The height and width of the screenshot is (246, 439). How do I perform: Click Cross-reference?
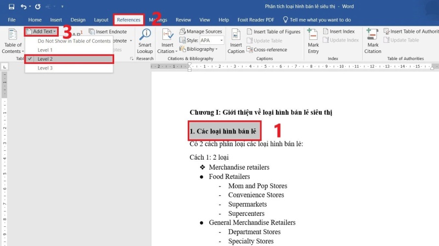[267, 49]
